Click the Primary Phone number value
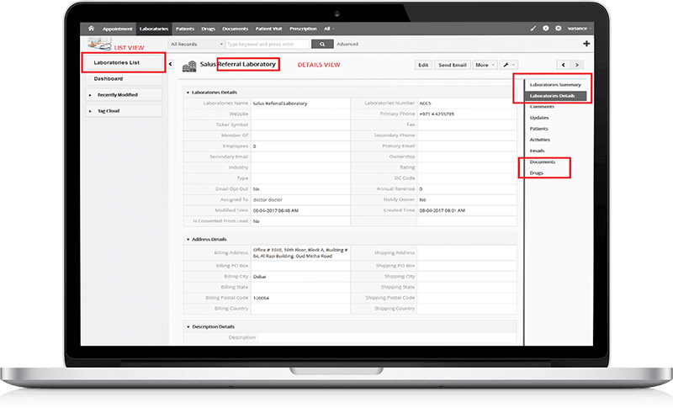Image resolution: width=673 pixels, height=408 pixels. 437,114
